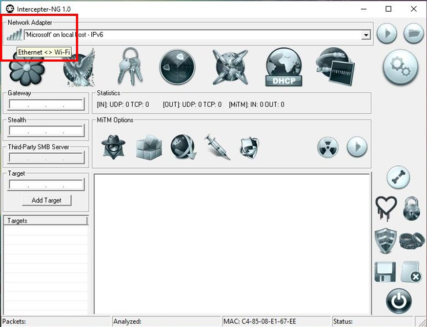Select the syringe injection MiTM option
Screen dimensions: 427x327
(x=217, y=147)
